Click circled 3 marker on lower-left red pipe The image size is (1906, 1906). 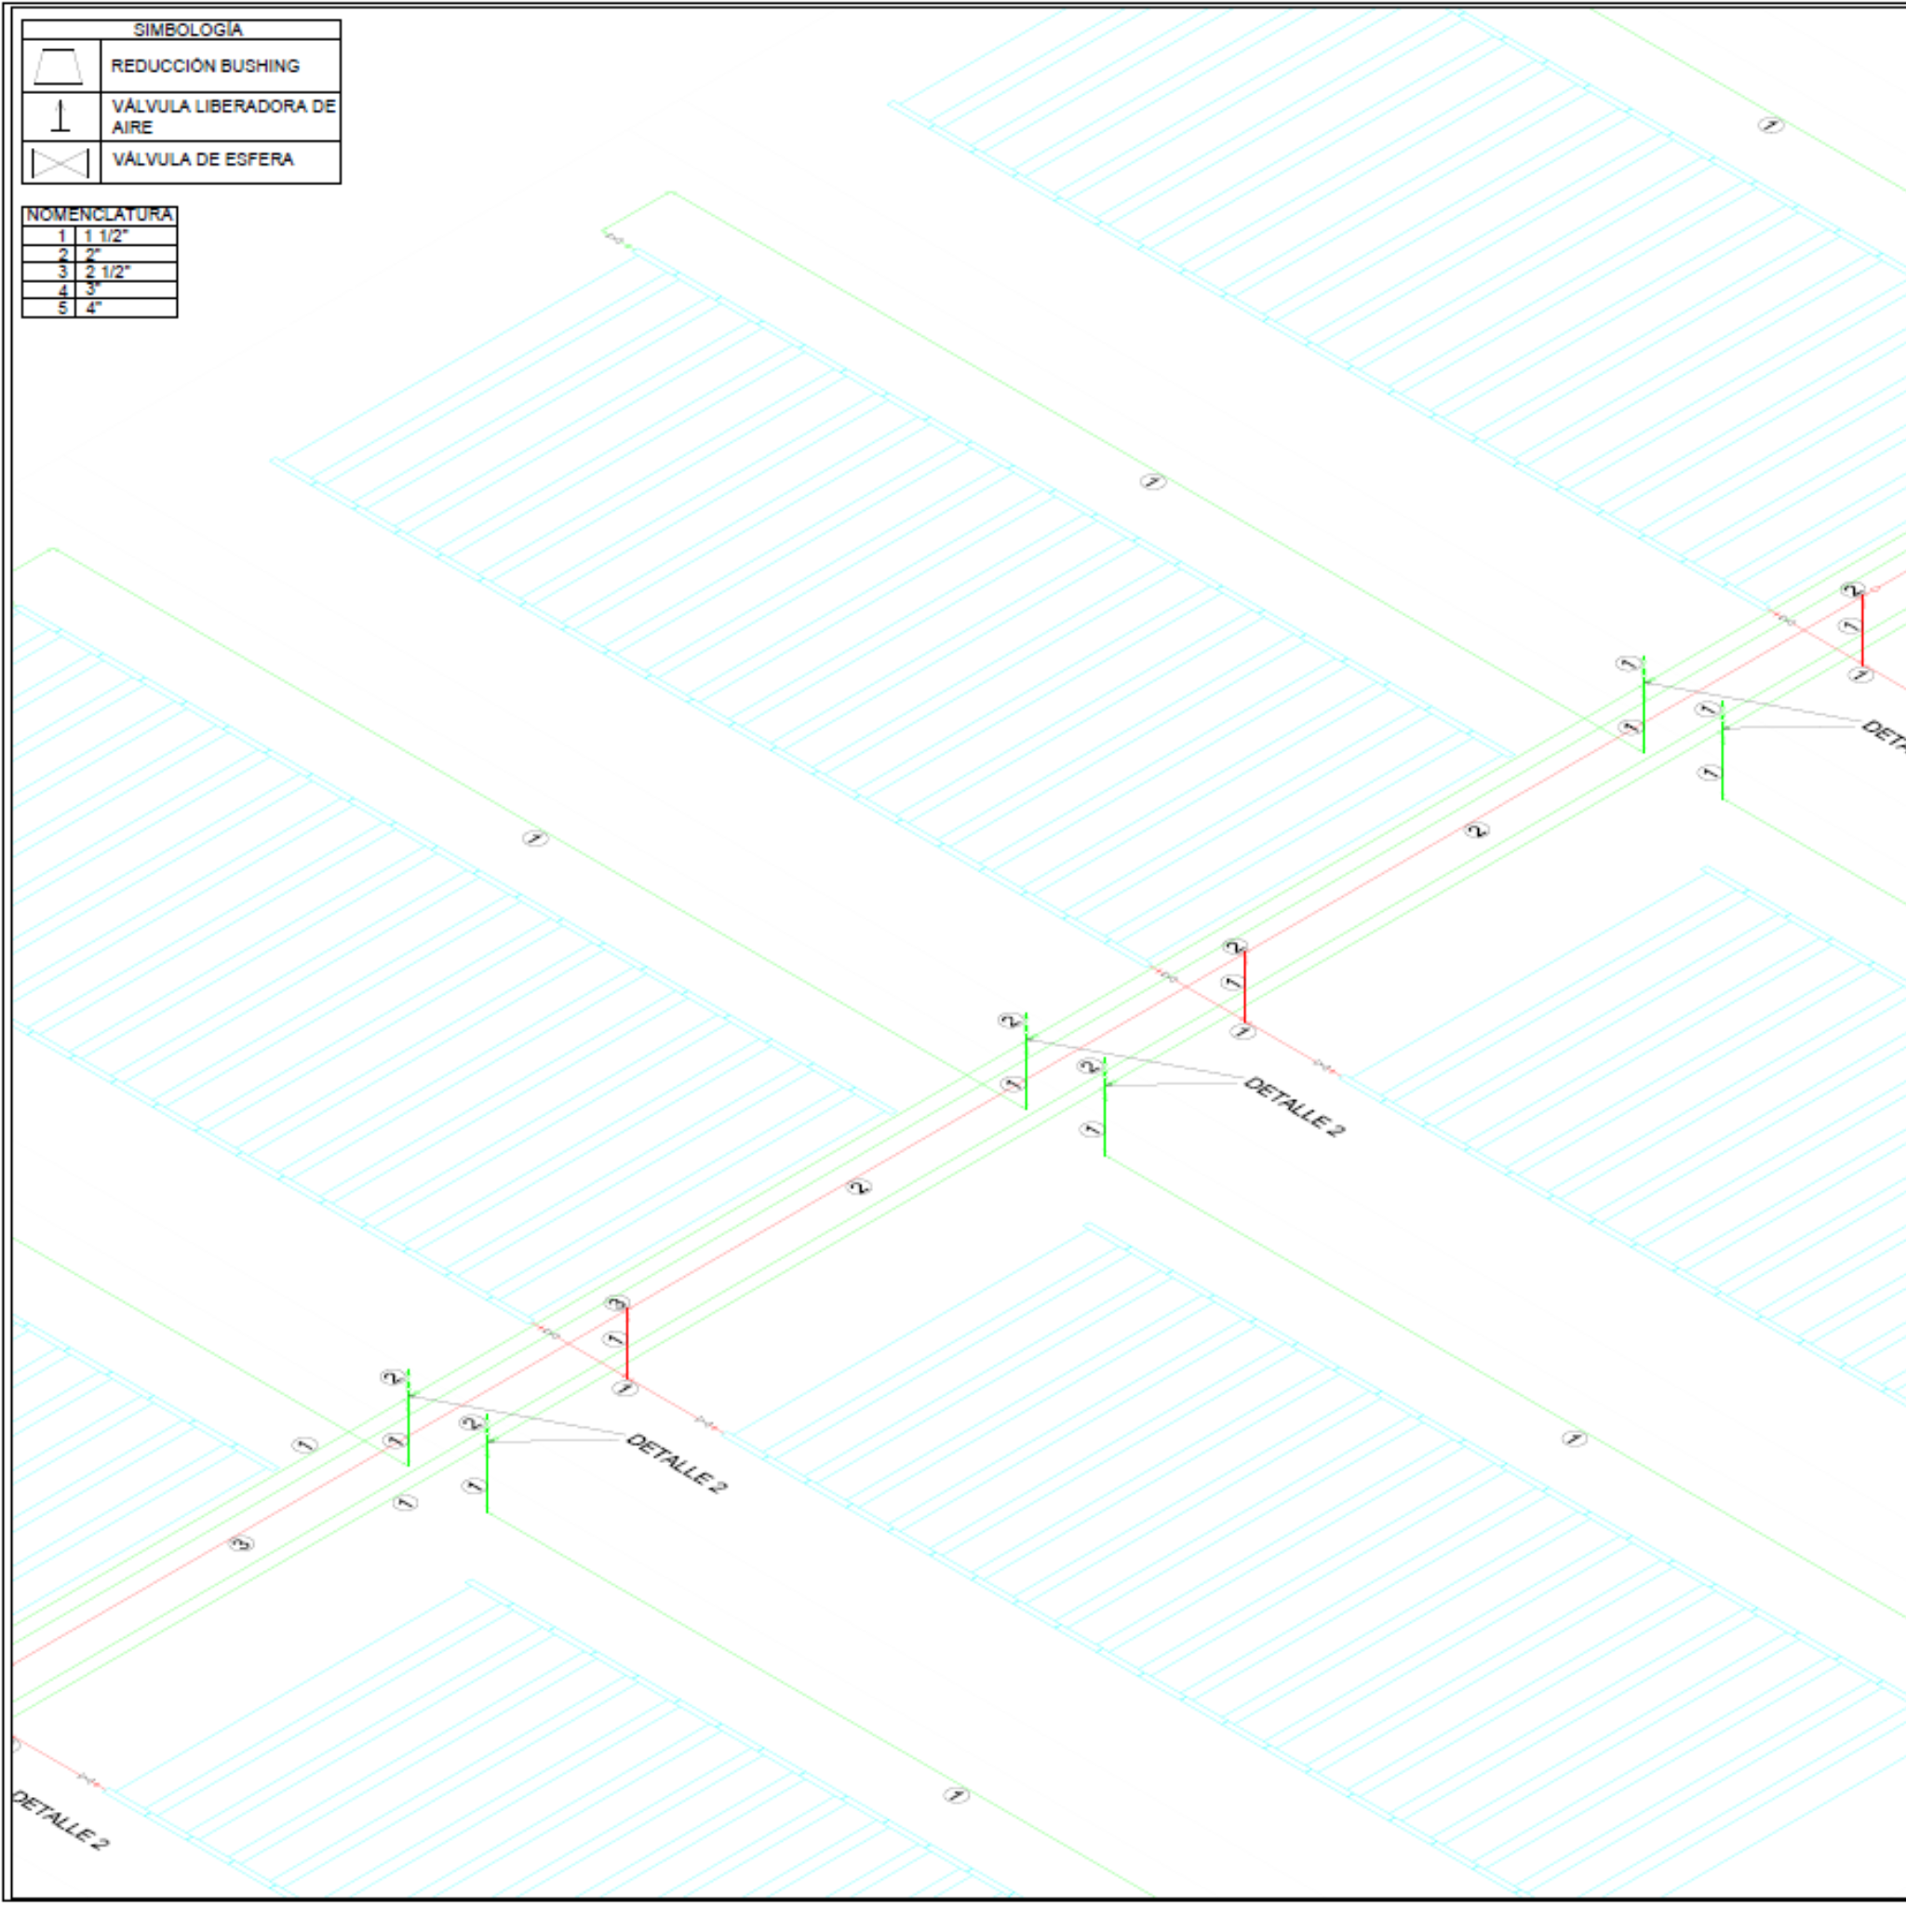[x=242, y=1544]
